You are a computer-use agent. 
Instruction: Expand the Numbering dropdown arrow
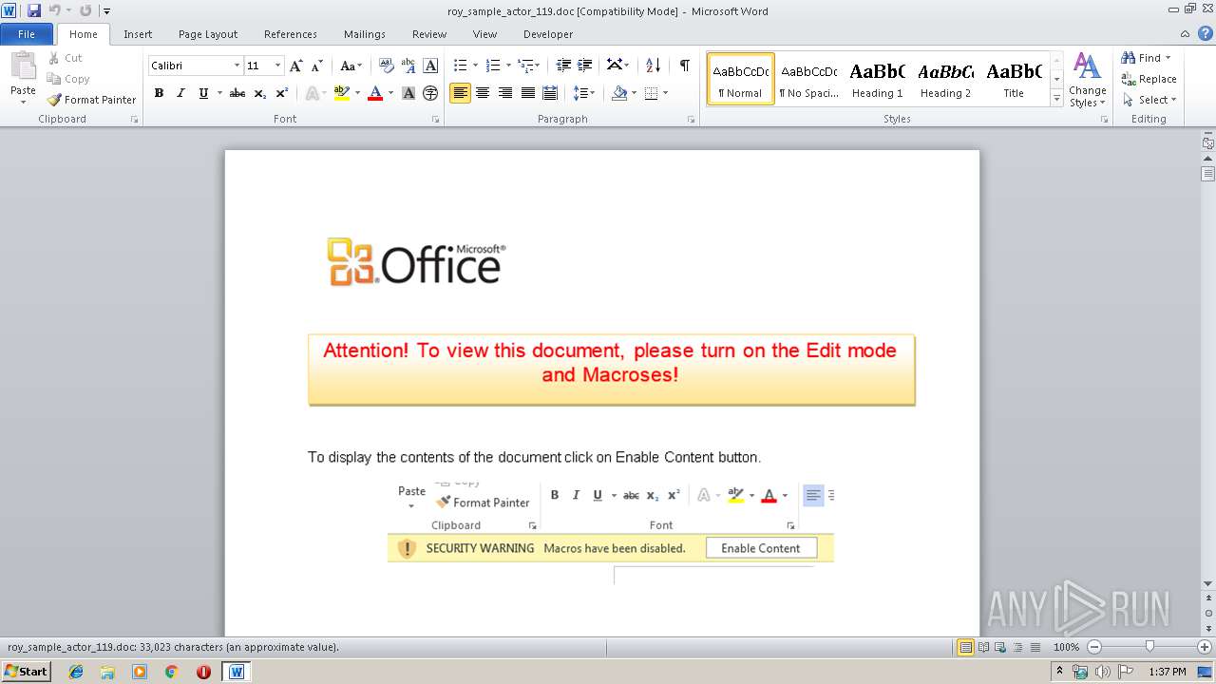pos(508,66)
